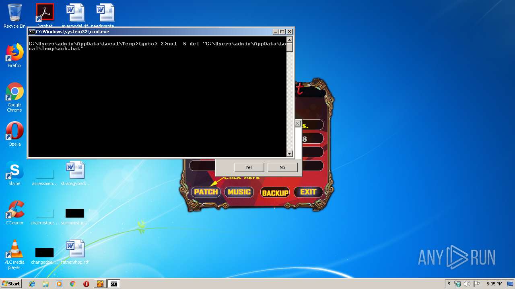Launch VLC media player from desktop

[14, 254]
